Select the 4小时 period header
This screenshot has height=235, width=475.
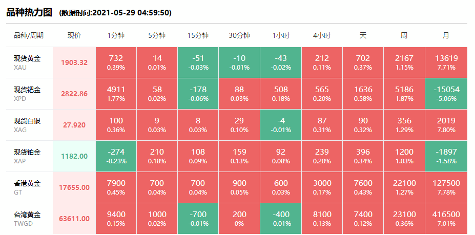pos(322,35)
